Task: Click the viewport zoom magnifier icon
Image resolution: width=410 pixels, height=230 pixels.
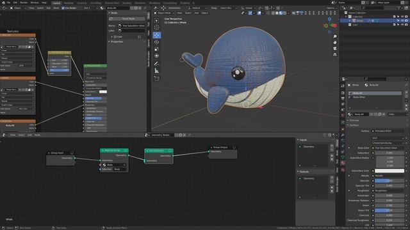Action: coord(335,36)
